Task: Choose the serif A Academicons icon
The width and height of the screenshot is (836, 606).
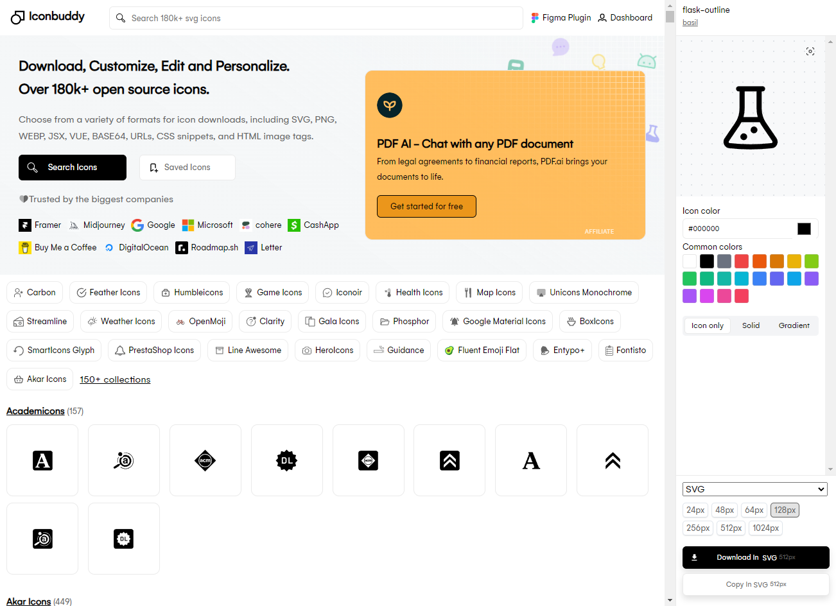Action: point(531,460)
